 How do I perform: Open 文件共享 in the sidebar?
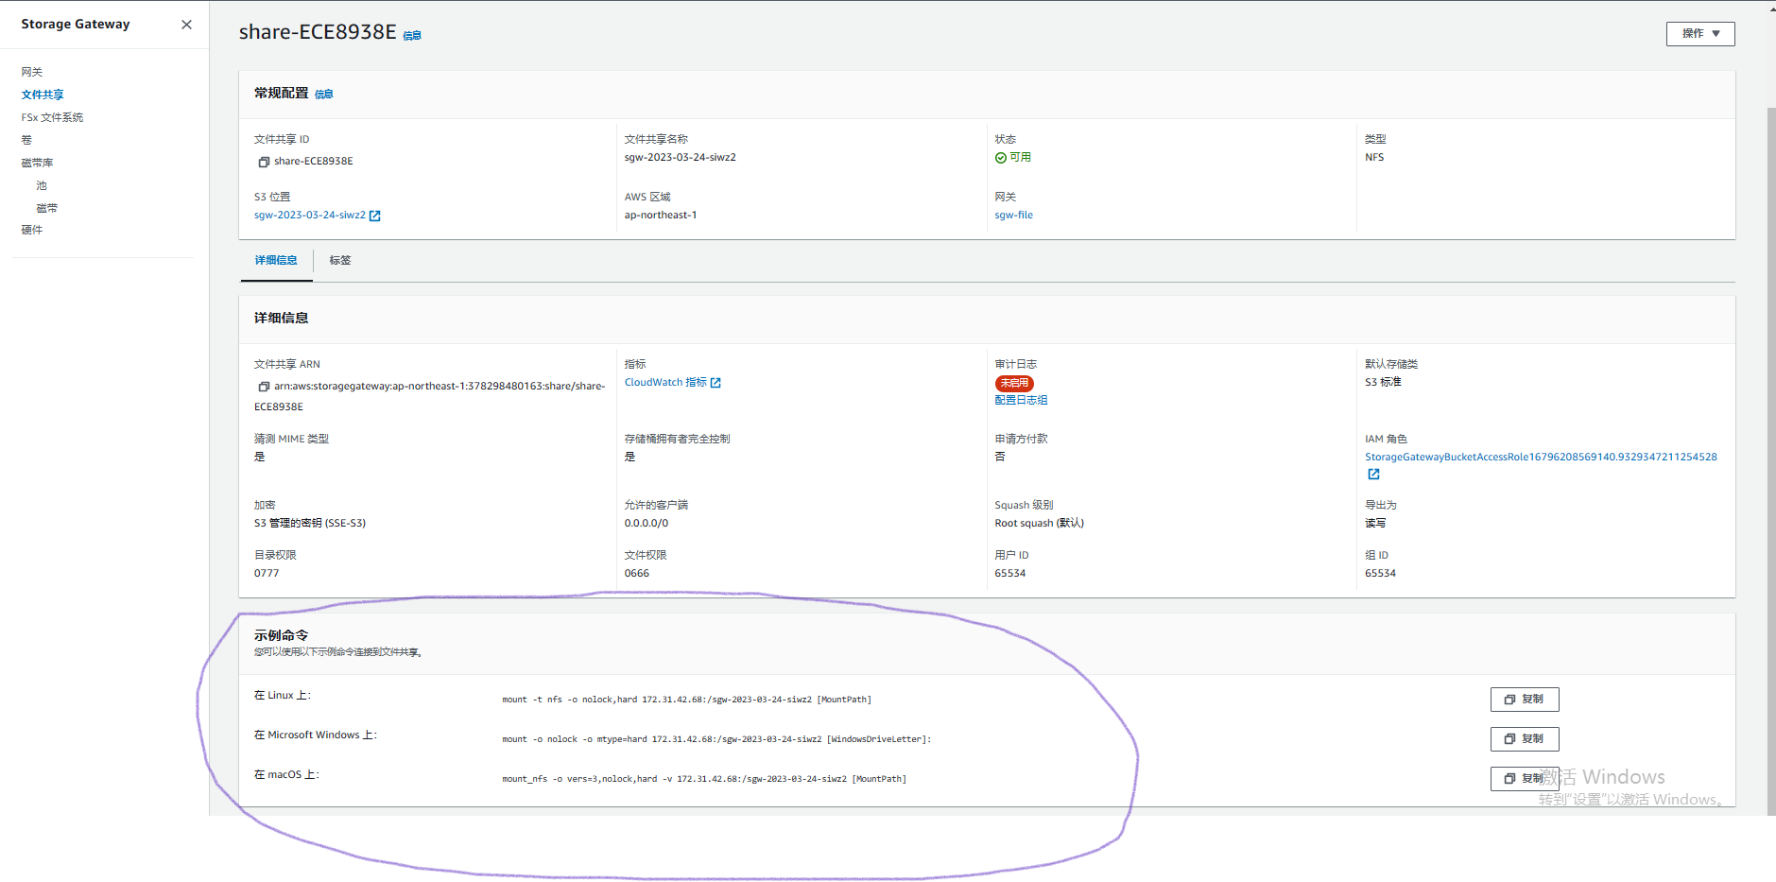tap(43, 95)
